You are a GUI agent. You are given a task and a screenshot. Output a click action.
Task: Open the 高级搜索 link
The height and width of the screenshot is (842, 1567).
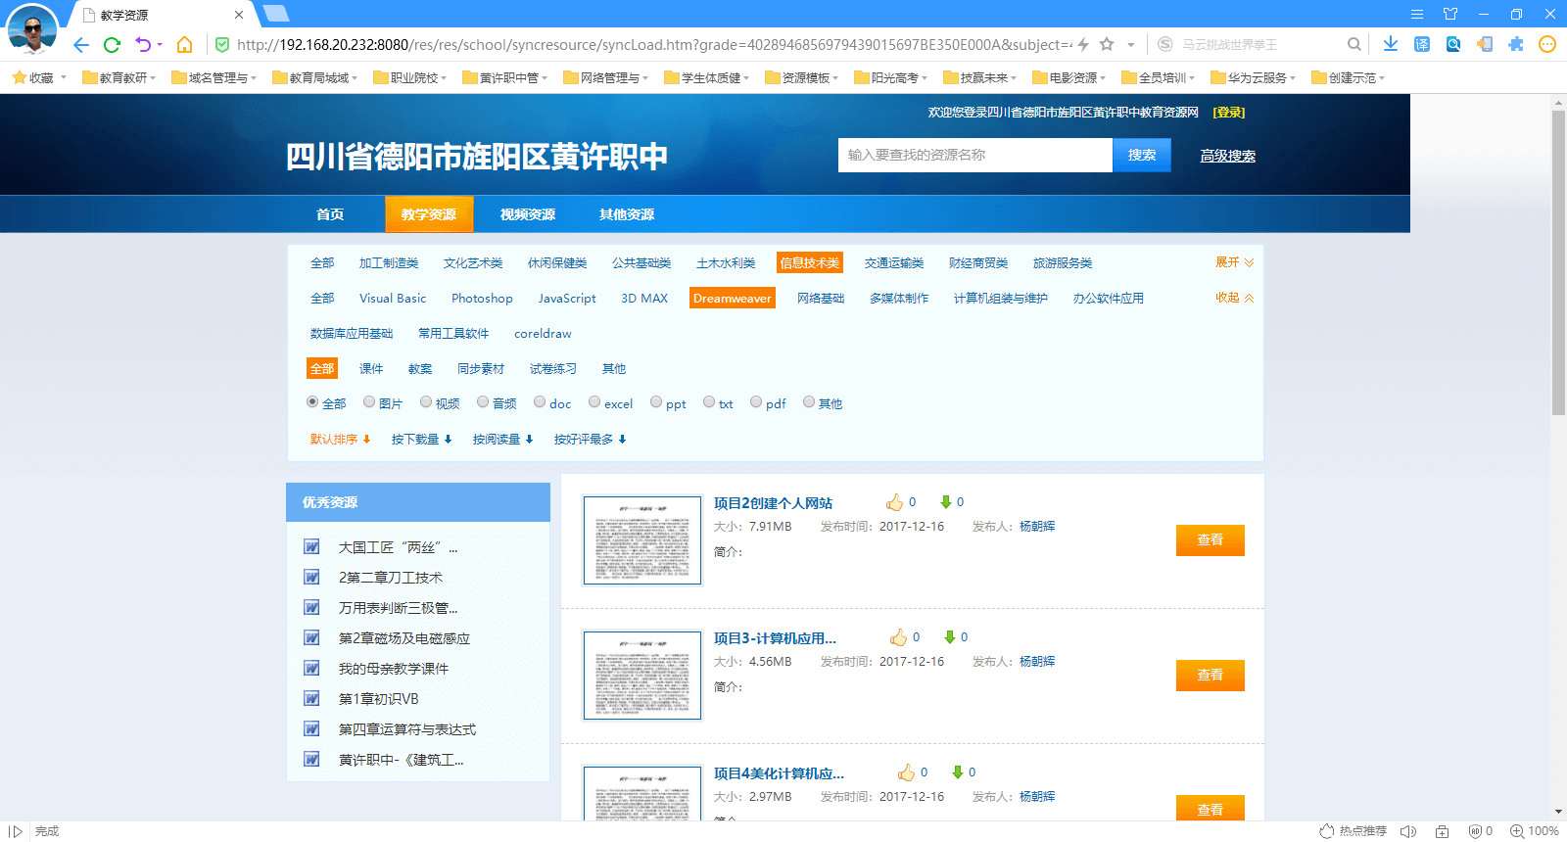coord(1227,156)
